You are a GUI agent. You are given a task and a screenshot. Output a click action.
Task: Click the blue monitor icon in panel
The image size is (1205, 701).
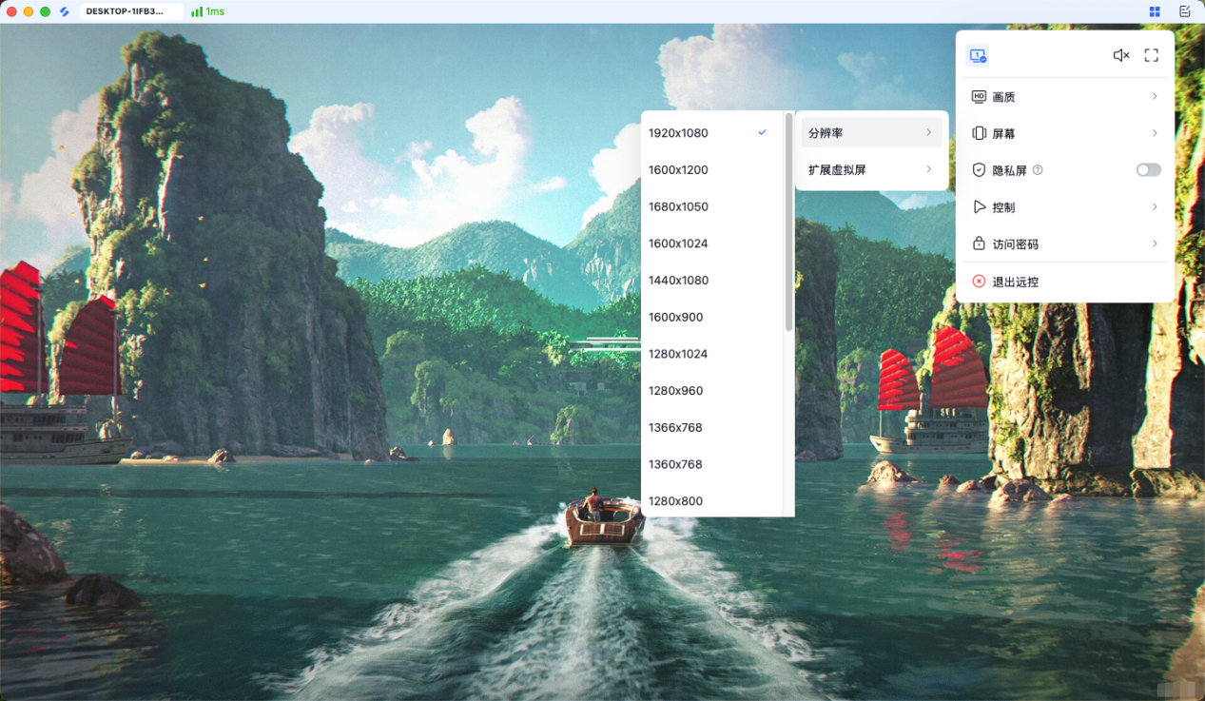point(978,55)
